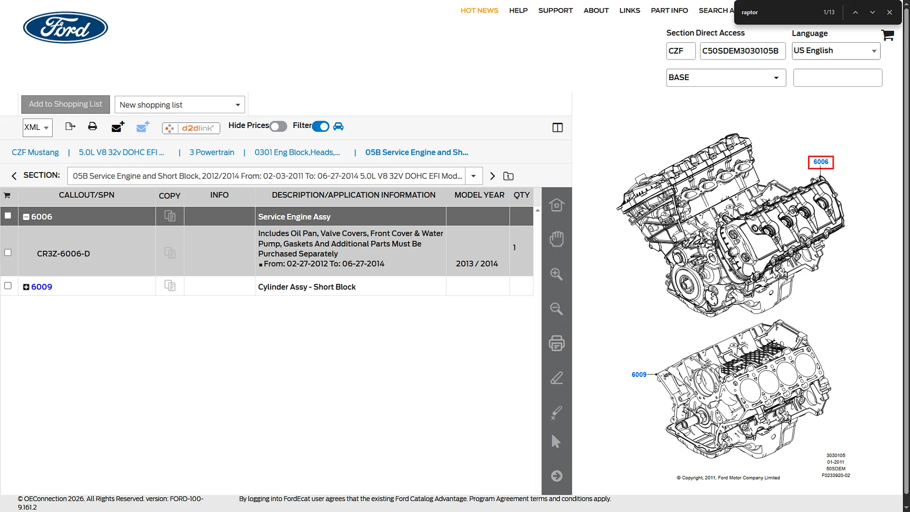Go to previous section arrow
Image resolution: width=910 pixels, height=512 pixels.
pyautogui.click(x=14, y=176)
